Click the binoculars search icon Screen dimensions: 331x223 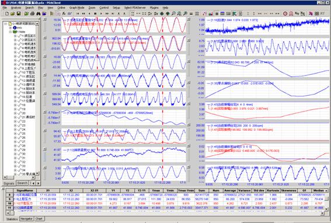point(38,13)
